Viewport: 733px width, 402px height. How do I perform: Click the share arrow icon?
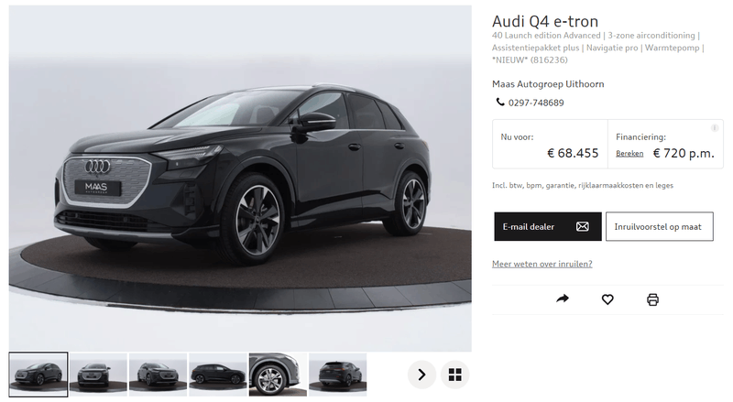(563, 299)
